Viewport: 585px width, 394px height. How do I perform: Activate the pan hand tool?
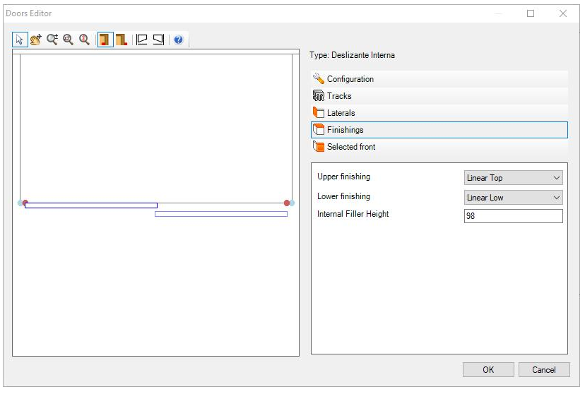[36, 40]
